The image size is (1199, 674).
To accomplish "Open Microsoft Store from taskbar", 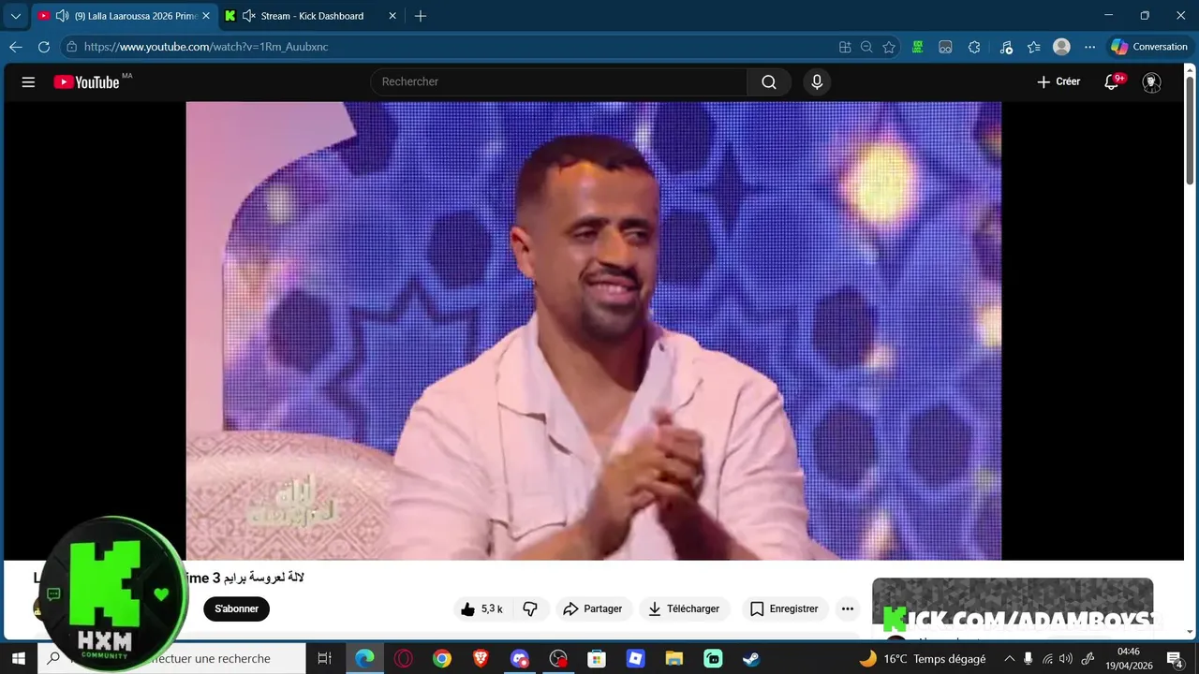I will [x=597, y=659].
